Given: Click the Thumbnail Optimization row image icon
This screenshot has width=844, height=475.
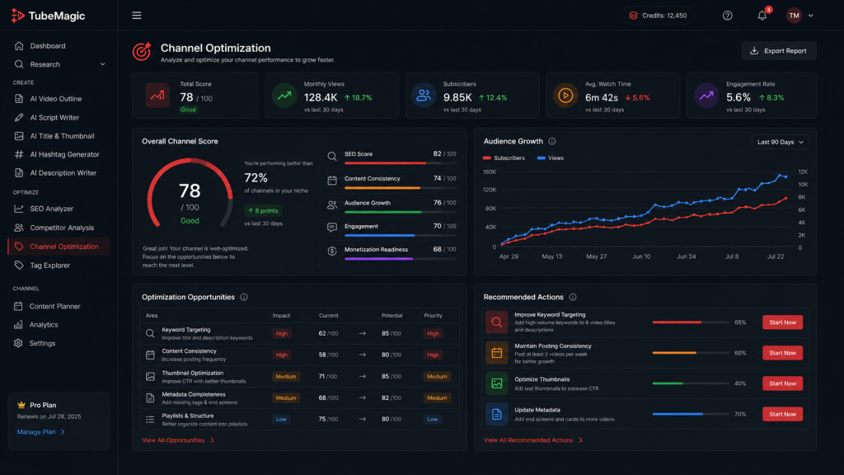Looking at the screenshot, I should pos(150,376).
